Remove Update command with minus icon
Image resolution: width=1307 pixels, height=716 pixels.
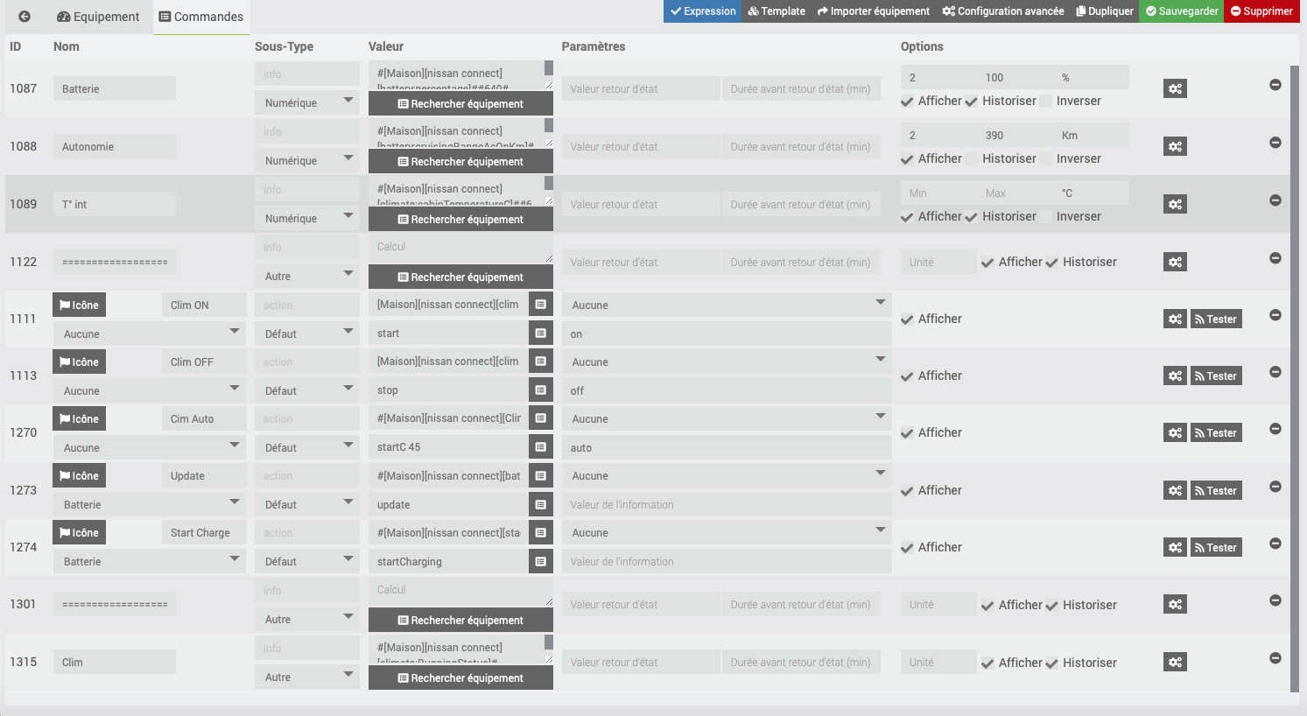1275,487
